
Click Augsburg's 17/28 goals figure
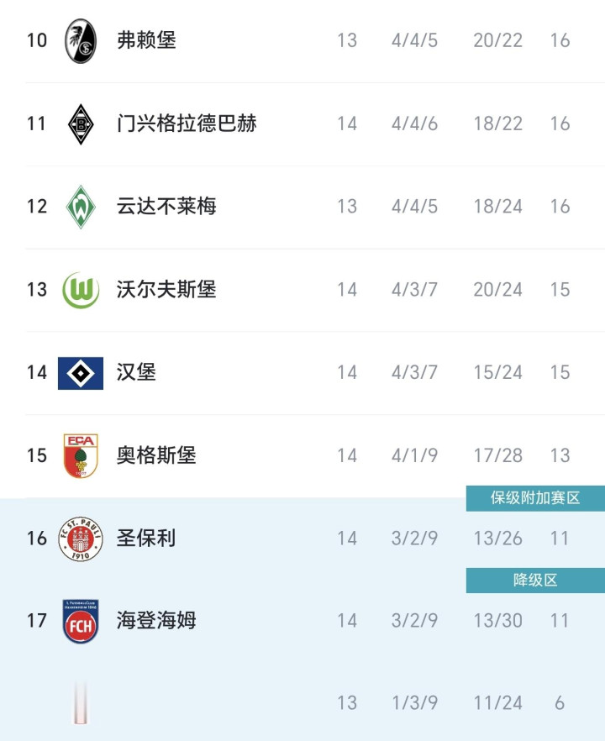point(497,455)
